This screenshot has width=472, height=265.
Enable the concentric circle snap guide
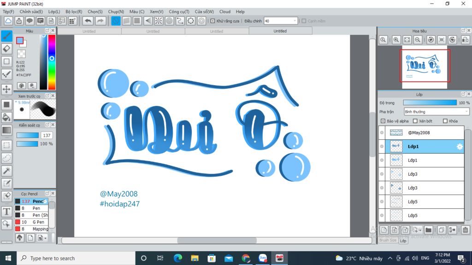click(170, 21)
